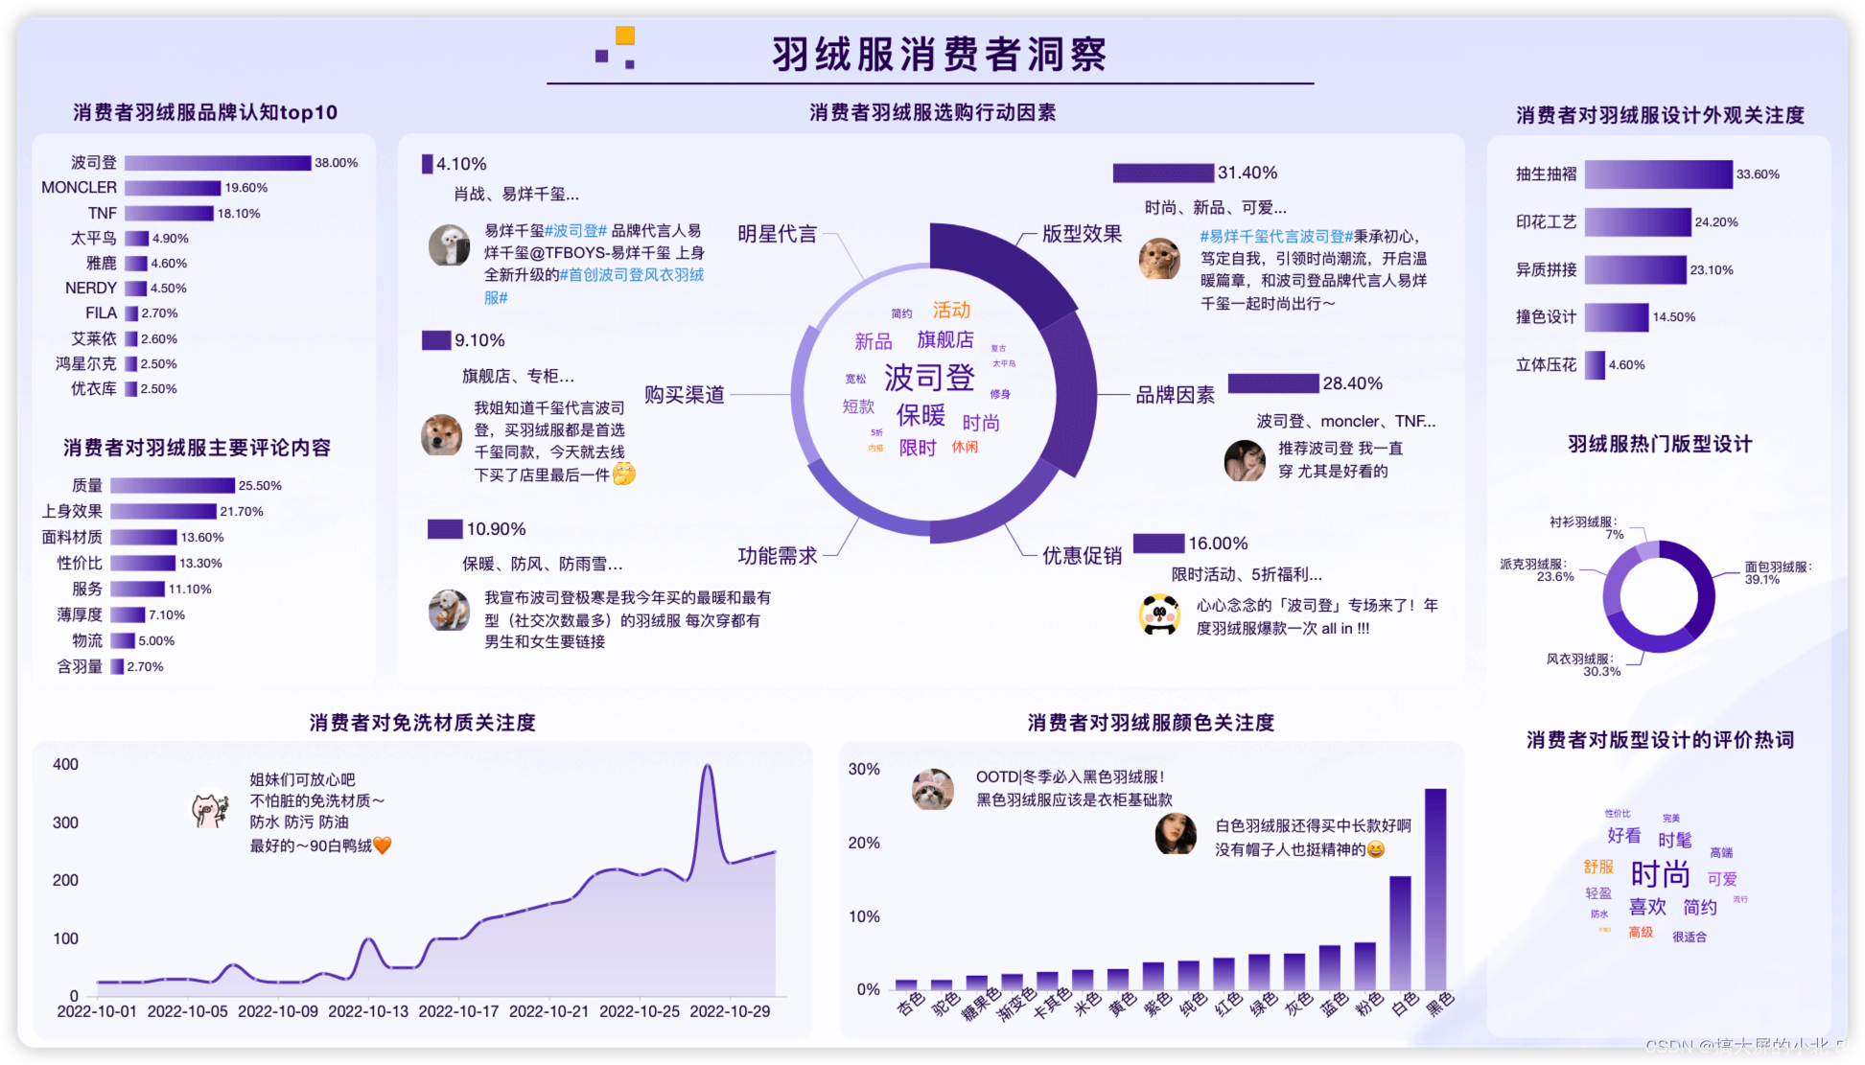Click the cat avatar beside OOTD comment
The image size is (1865, 1065).
[x=932, y=789]
